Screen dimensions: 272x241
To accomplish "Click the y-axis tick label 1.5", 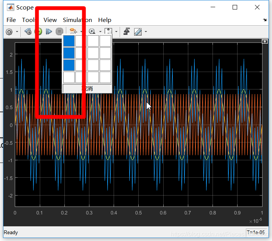I will click(9, 72).
